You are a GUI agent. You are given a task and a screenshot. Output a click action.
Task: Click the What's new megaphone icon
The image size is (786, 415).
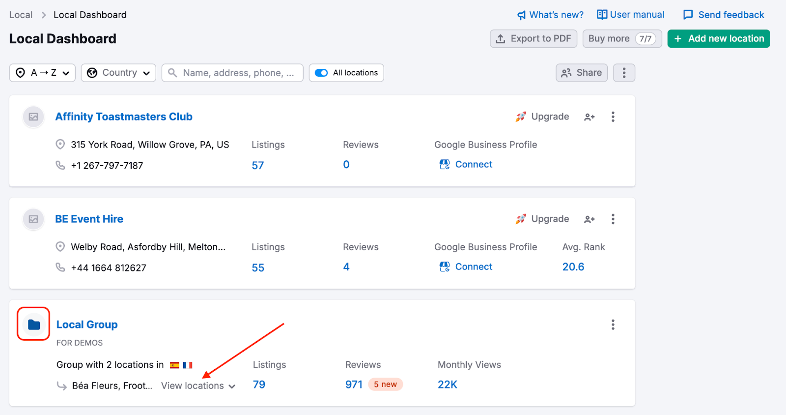[521, 15]
